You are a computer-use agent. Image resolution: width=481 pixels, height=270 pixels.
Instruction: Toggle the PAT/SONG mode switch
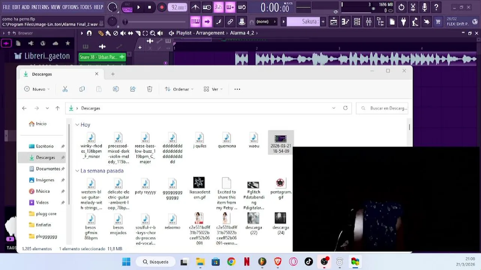127,7
